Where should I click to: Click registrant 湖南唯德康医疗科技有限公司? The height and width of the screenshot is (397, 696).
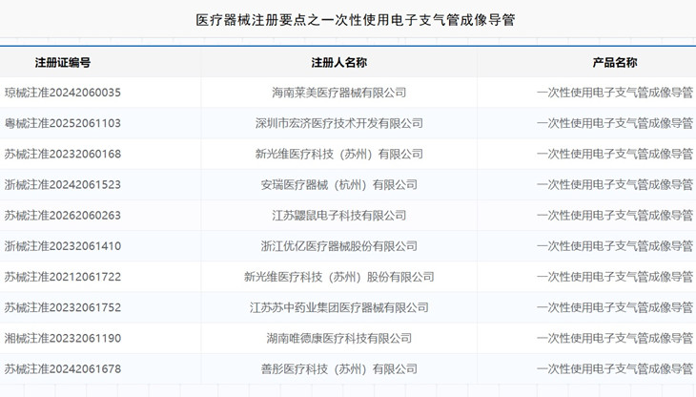[x=339, y=338]
